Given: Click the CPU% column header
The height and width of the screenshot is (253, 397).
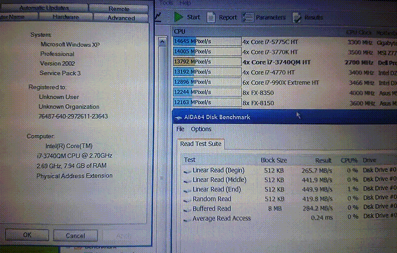Looking at the screenshot, I should click(349, 160).
